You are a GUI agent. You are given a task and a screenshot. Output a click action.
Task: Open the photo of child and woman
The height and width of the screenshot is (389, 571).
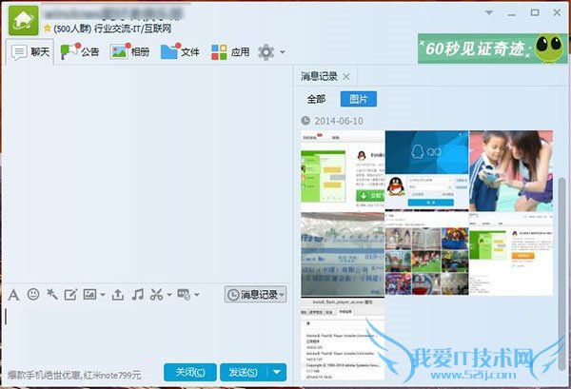(511, 171)
